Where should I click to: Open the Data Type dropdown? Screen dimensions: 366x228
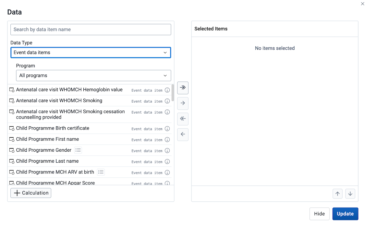pyautogui.click(x=91, y=53)
